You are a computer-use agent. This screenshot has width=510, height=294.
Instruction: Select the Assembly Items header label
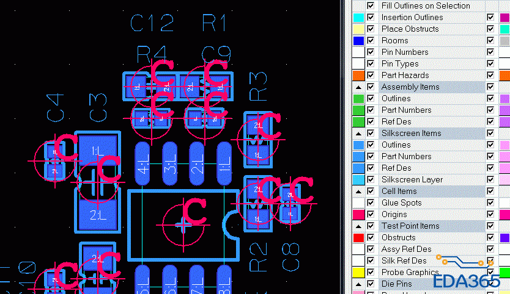(410, 87)
